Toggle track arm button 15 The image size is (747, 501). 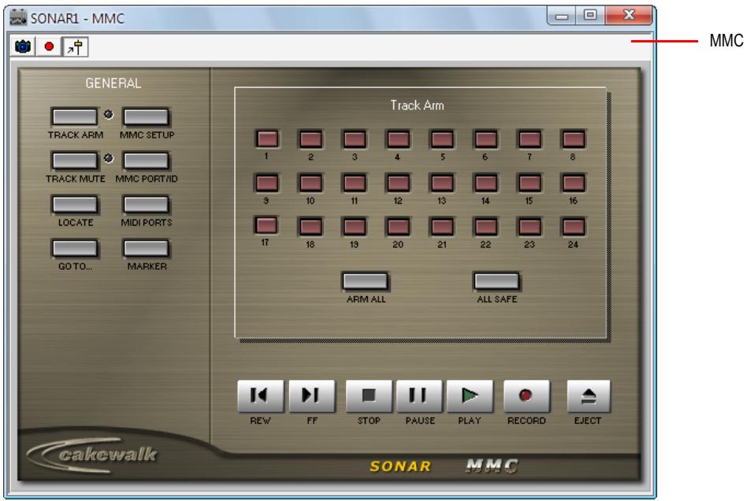(530, 183)
